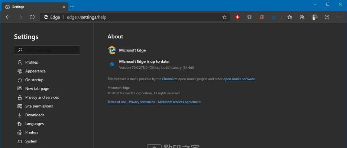
Task: Focus the Search settings field
Action: [x=47, y=50]
